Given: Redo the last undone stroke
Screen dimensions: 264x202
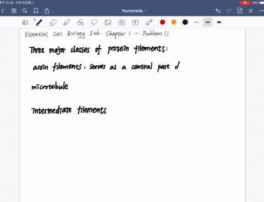Looking at the screenshot, I should (229, 11).
